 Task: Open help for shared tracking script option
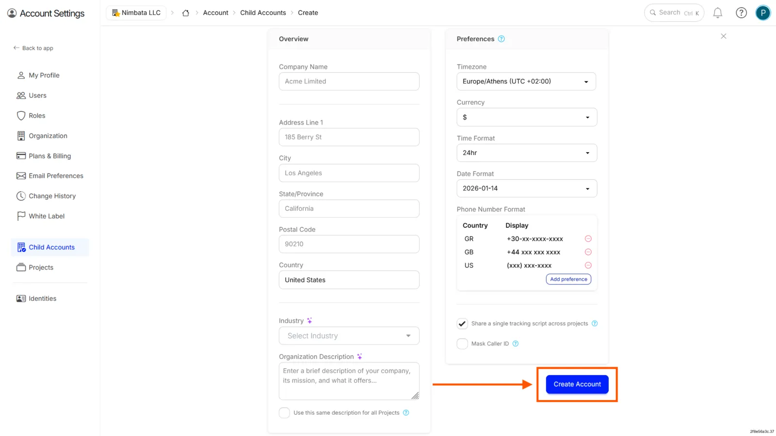click(x=595, y=324)
